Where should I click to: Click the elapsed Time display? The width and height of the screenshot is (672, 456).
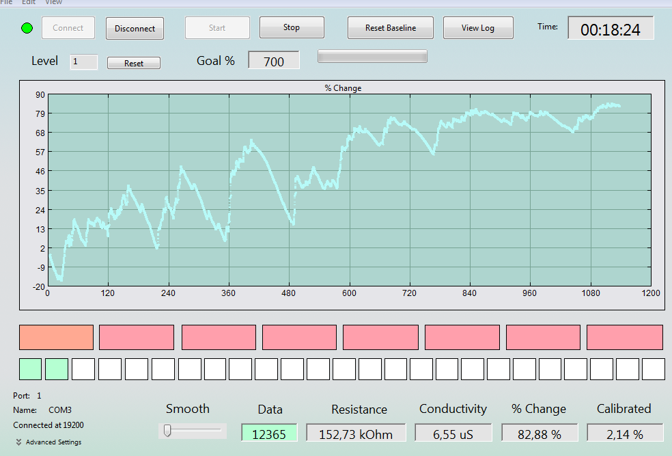point(611,28)
